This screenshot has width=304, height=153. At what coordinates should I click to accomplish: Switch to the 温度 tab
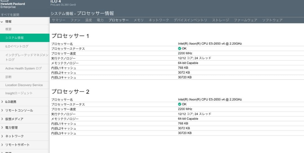pos(89,20)
